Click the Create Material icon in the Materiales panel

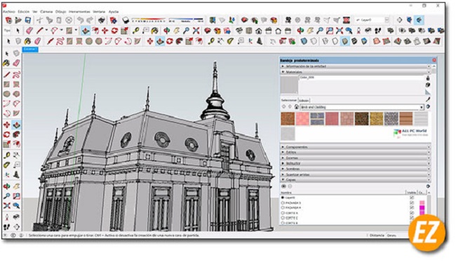tap(428, 85)
